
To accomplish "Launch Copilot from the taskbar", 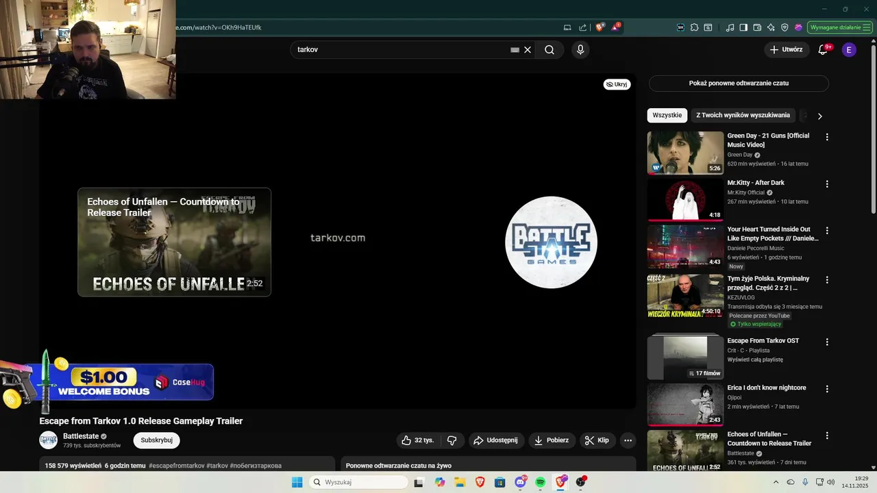I will [440, 482].
